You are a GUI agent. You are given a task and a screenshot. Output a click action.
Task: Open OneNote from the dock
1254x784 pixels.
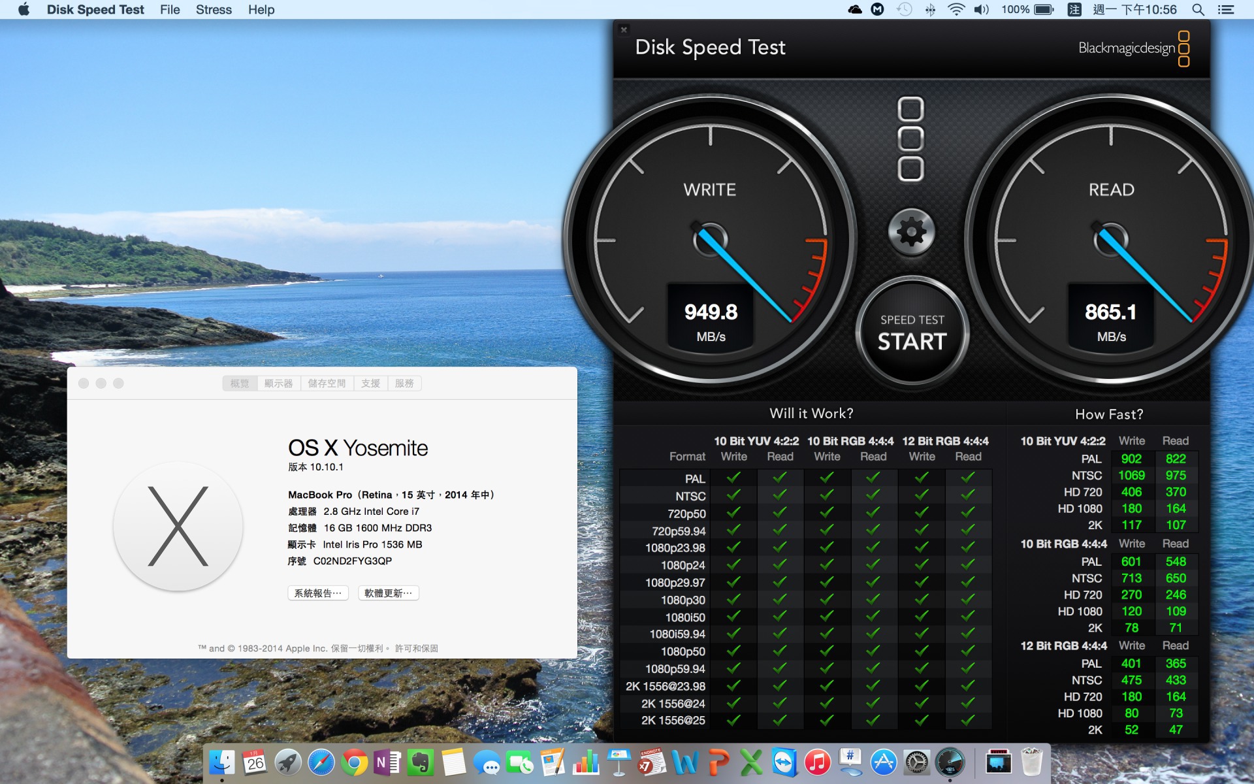tap(387, 762)
